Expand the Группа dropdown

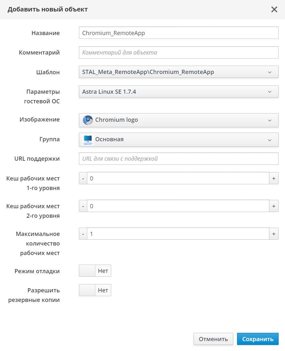click(179, 140)
